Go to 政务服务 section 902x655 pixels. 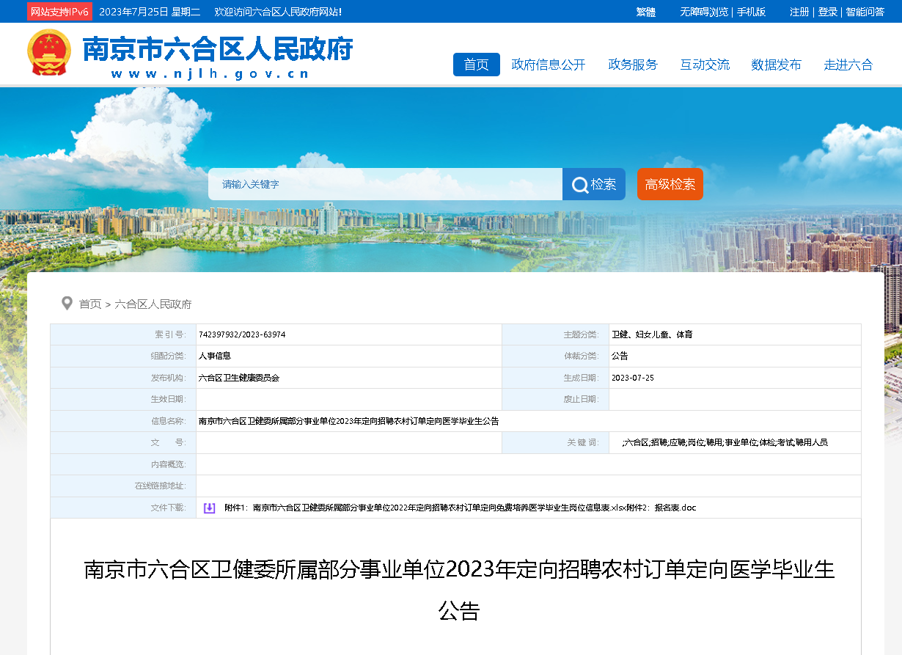pos(633,65)
